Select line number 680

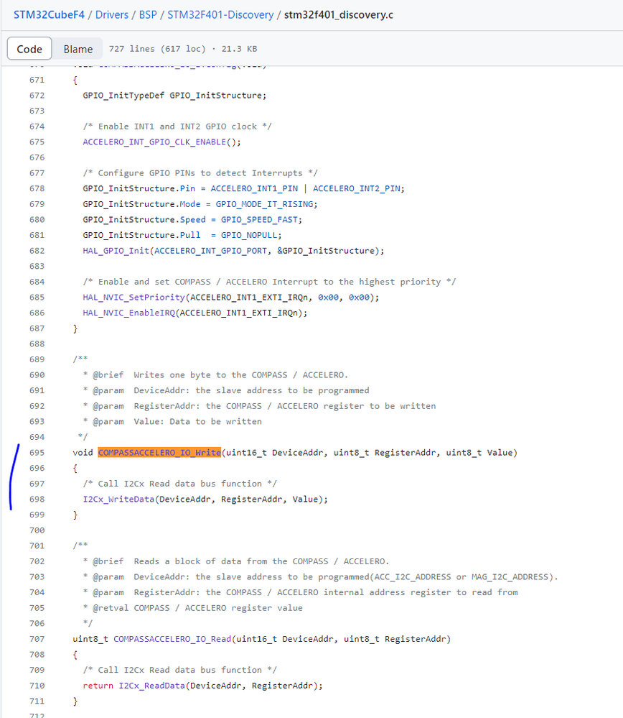click(37, 219)
